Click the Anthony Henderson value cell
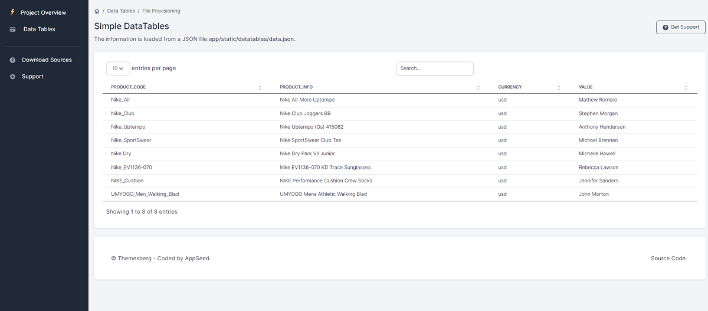Viewport: 708px width, 311px height. [x=602, y=127]
